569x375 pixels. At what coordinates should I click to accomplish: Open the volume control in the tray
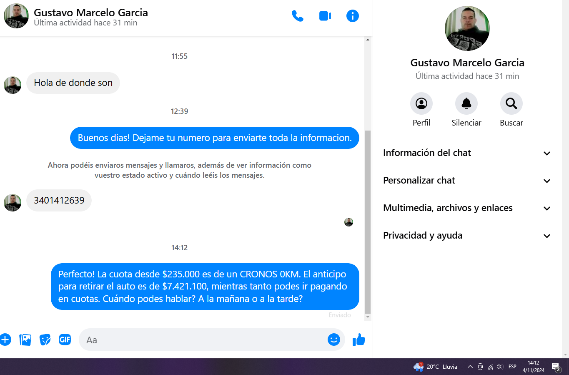coord(500,367)
